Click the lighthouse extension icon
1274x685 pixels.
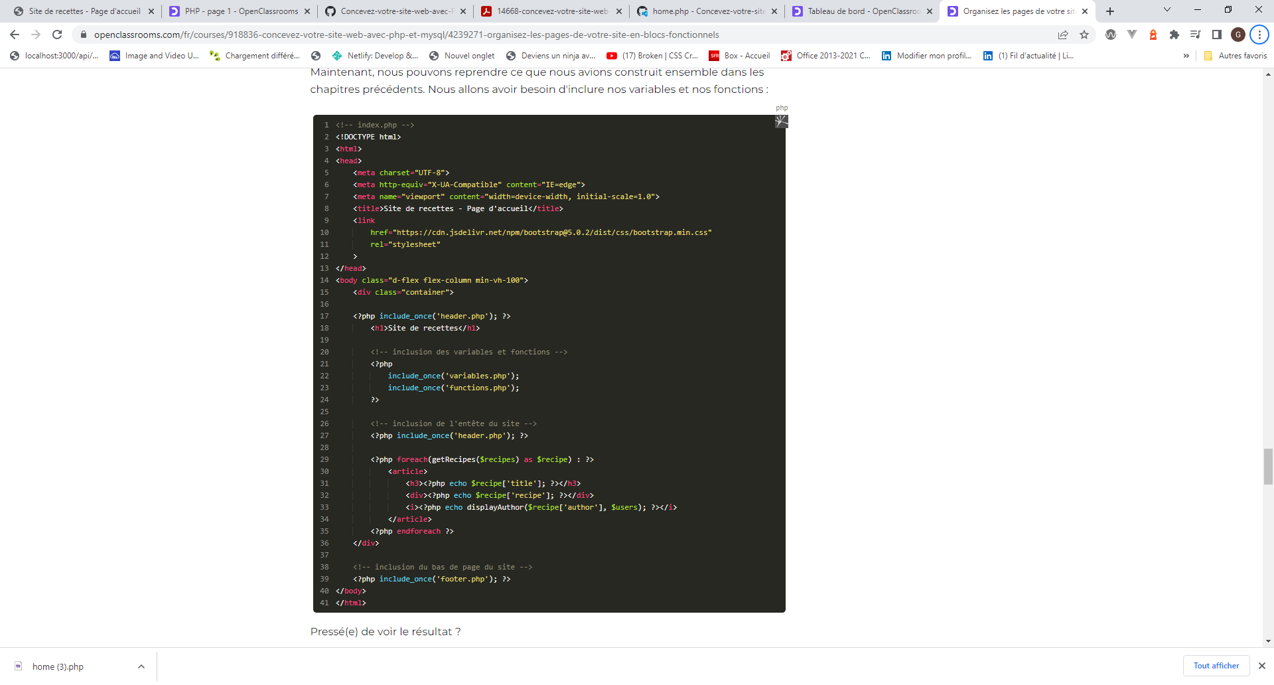tap(1153, 35)
